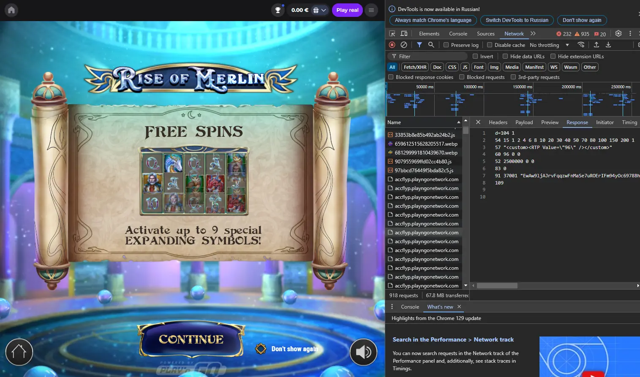Open the No throttling dropdown

click(549, 45)
